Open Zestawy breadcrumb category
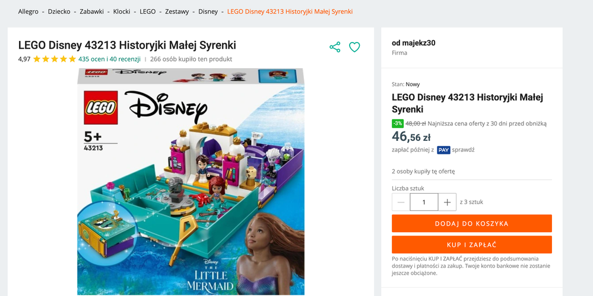This screenshot has height=296, width=593. (177, 12)
